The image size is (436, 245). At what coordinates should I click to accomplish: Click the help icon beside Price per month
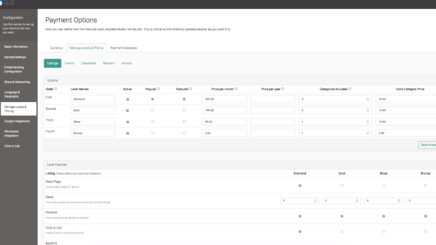(236, 89)
